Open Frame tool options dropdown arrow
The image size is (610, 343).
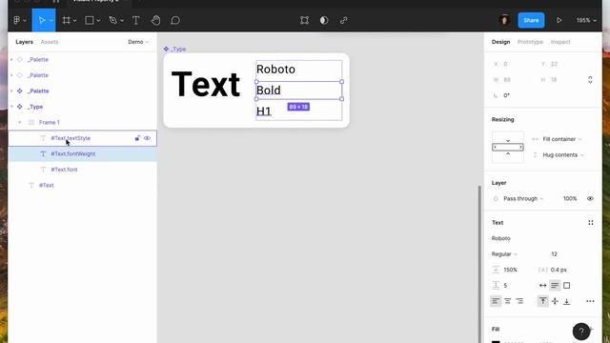(74, 21)
